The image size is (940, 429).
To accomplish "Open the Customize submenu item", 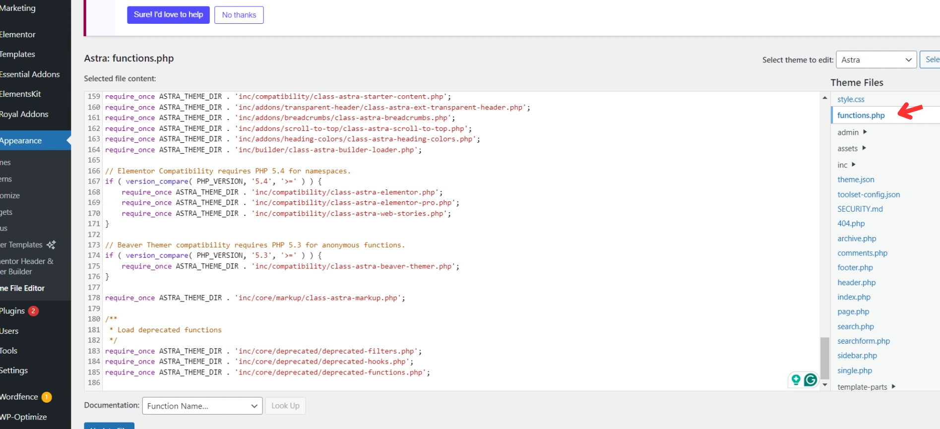I will tap(10, 195).
